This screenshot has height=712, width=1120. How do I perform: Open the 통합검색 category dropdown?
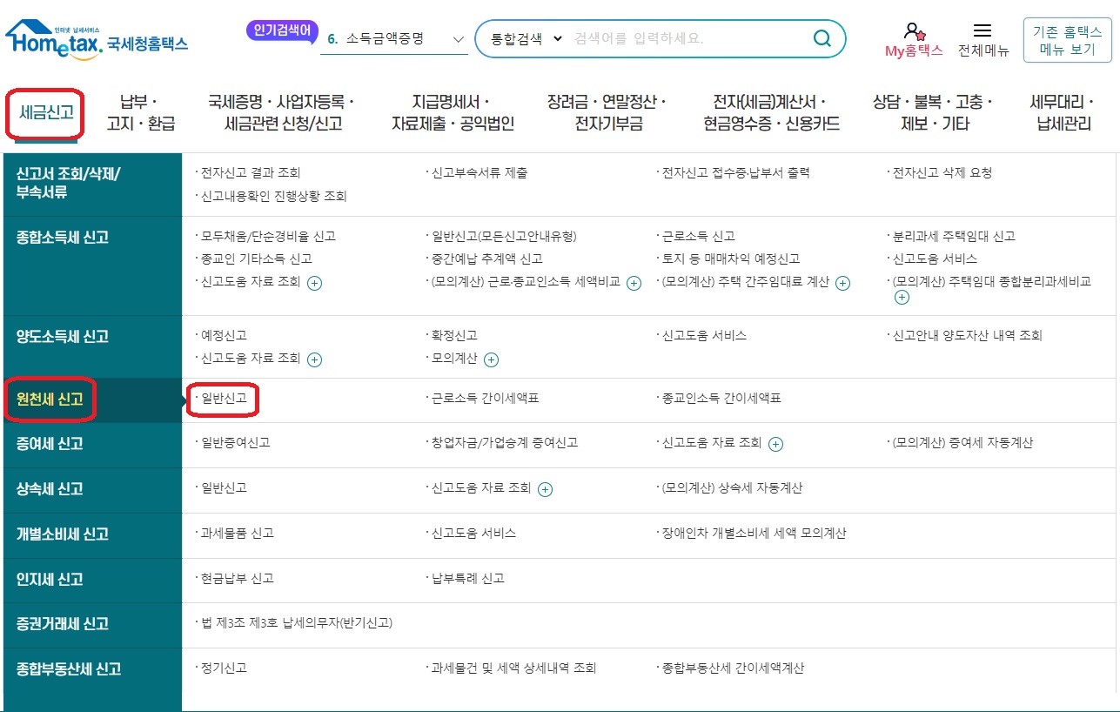[526, 39]
